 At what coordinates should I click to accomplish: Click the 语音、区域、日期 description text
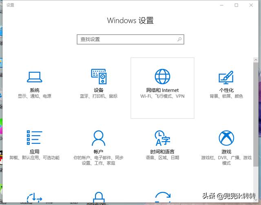point(162,158)
